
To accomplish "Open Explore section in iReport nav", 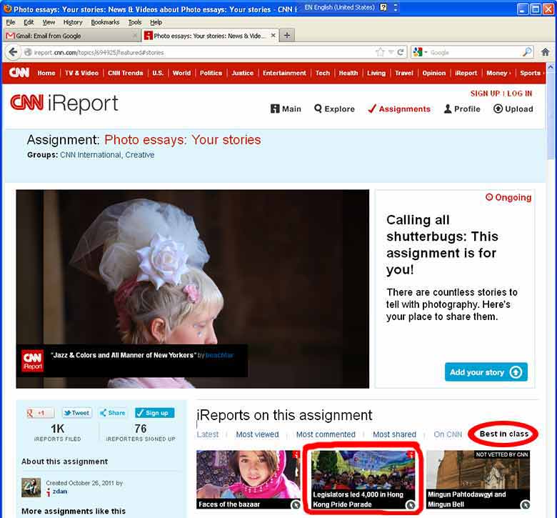I will [334, 109].
